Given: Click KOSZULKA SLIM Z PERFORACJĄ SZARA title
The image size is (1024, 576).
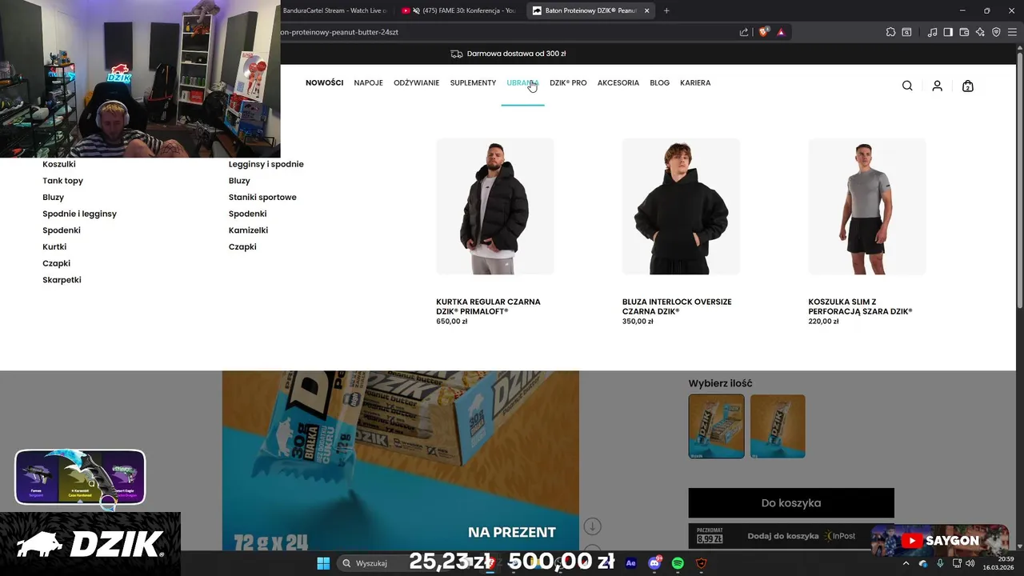Looking at the screenshot, I should (x=860, y=306).
